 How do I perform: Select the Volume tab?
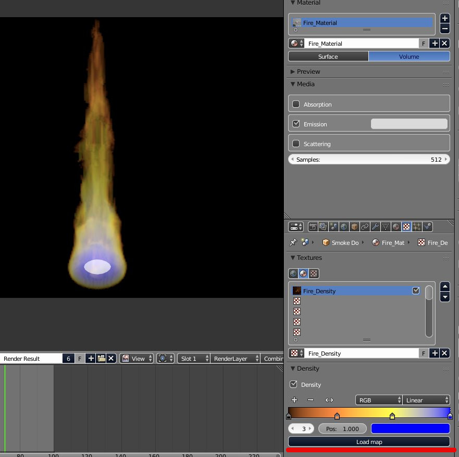click(409, 57)
